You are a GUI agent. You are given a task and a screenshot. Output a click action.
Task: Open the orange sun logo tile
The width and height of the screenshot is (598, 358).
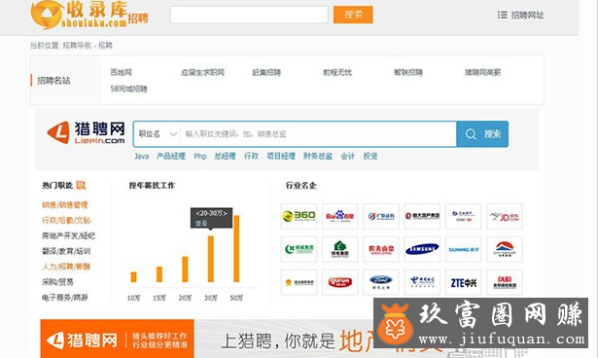click(x=299, y=282)
